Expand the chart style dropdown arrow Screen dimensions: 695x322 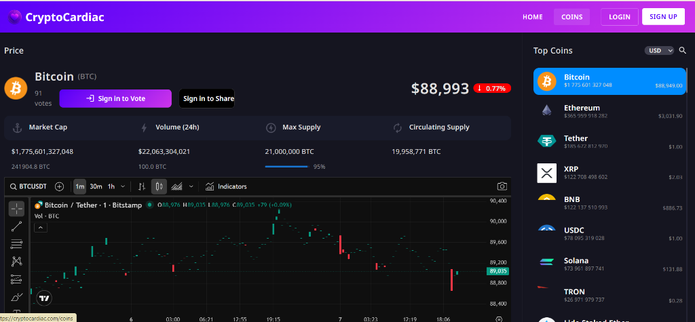191,186
